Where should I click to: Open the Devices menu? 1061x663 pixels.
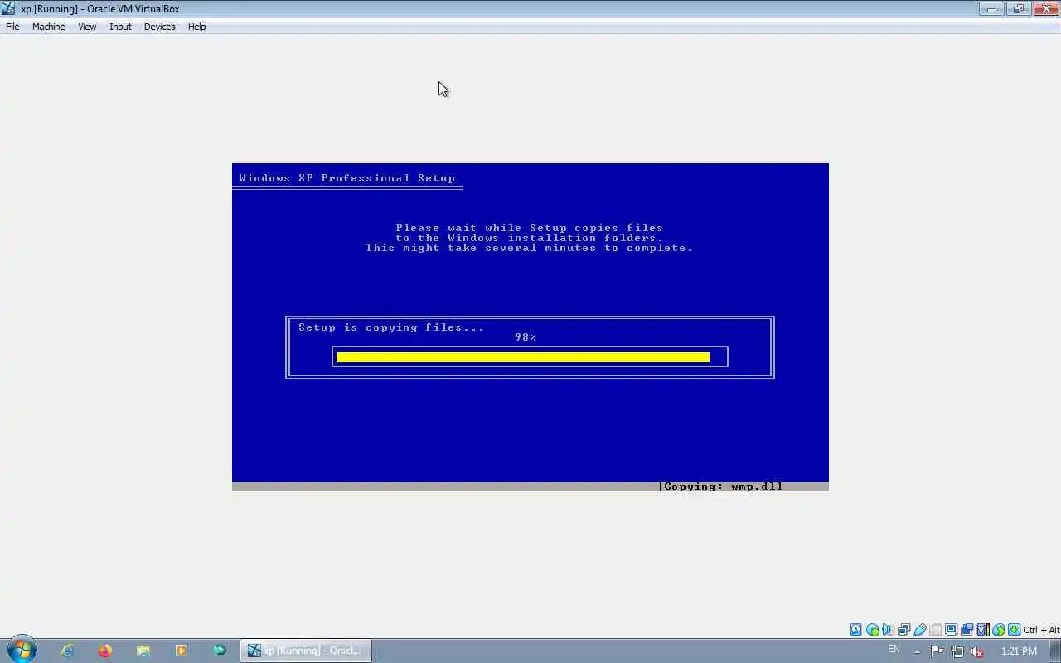click(159, 27)
